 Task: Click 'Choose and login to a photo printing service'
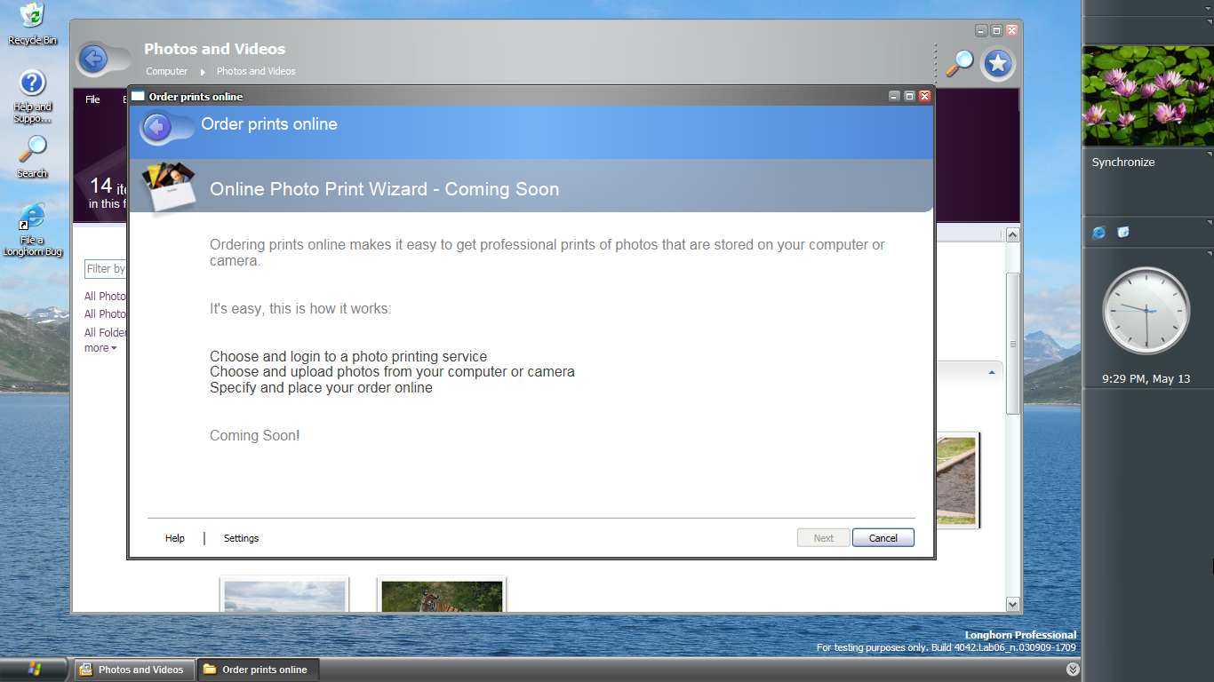348,357
